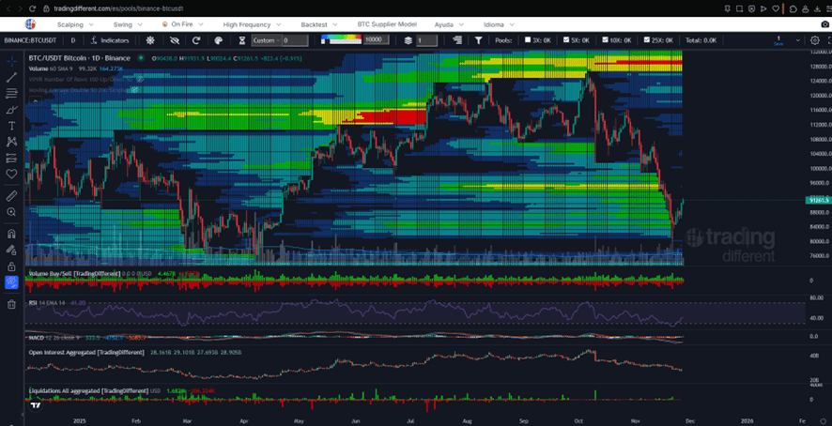This screenshot has width=832, height=426.
Task: Toggle stay in drawing mode pencil-lock
Action: 11,250
